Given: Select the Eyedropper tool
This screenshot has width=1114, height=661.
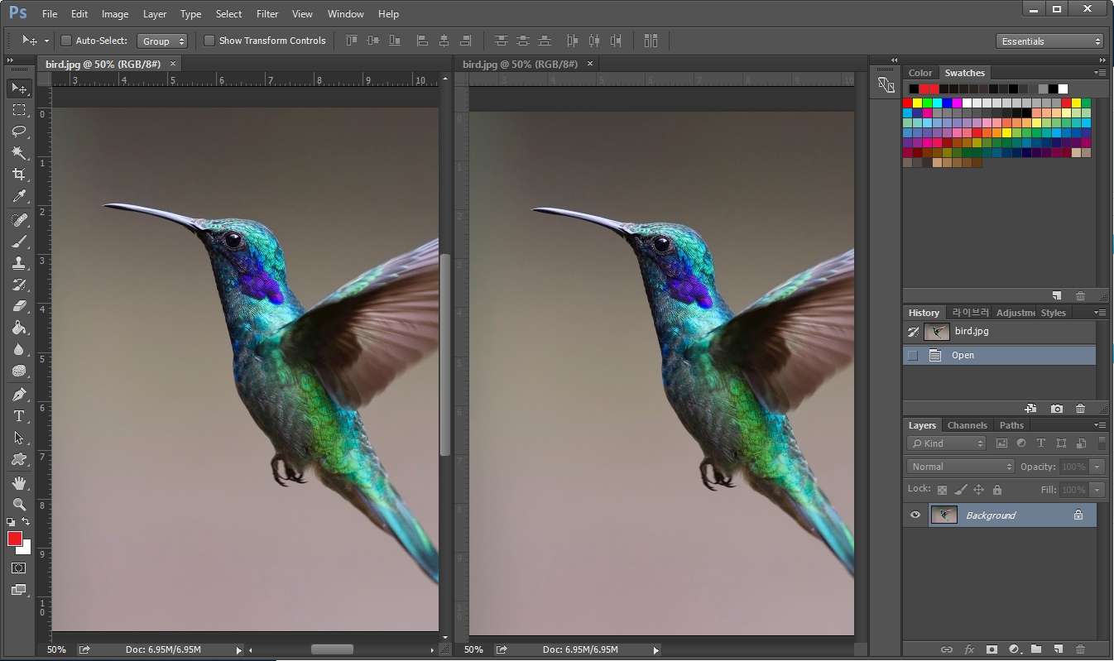Looking at the screenshot, I should (19, 196).
